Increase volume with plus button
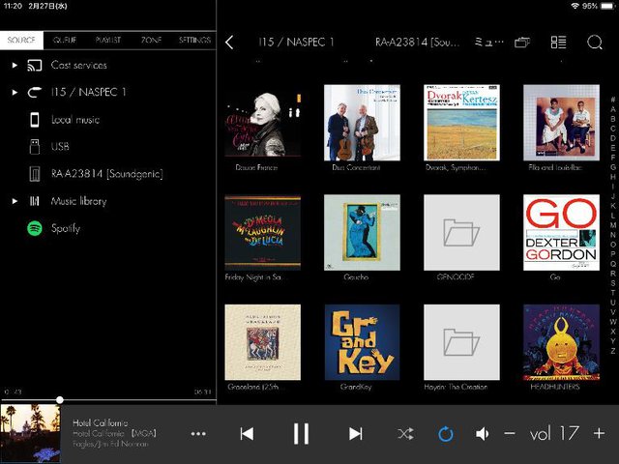This screenshot has height=464, width=619. pyautogui.click(x=599, y=434)
